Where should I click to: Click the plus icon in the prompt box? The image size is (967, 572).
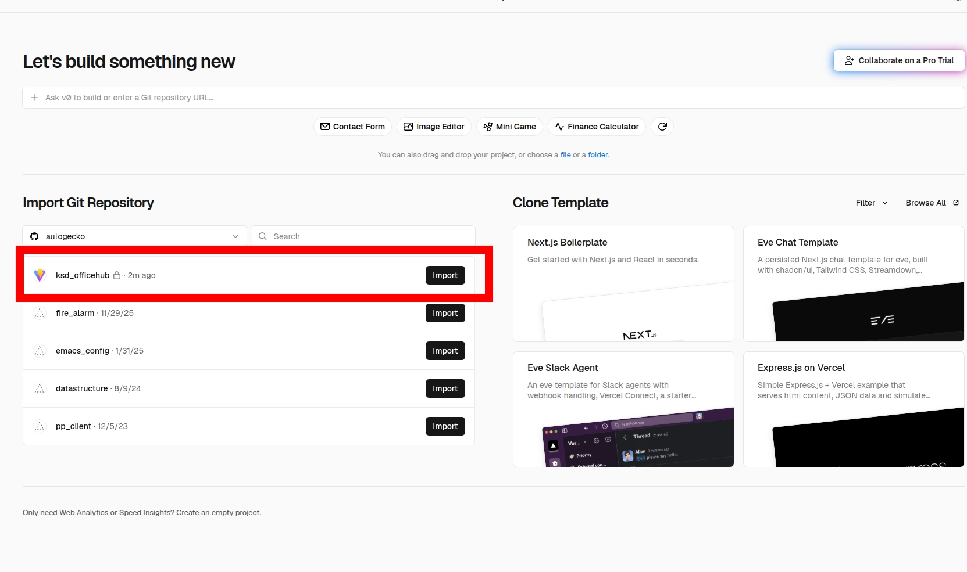[34, 98]
